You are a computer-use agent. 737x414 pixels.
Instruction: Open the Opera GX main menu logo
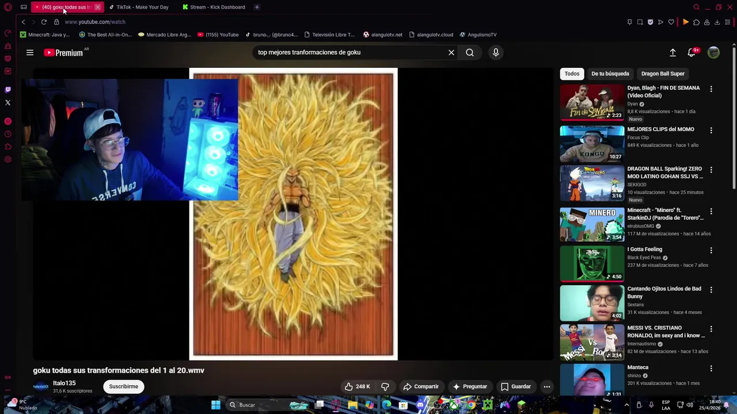(7, 7)
